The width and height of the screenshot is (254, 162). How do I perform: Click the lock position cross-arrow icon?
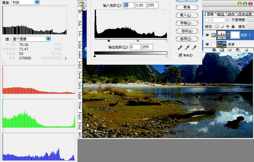[x=228, y=26]
